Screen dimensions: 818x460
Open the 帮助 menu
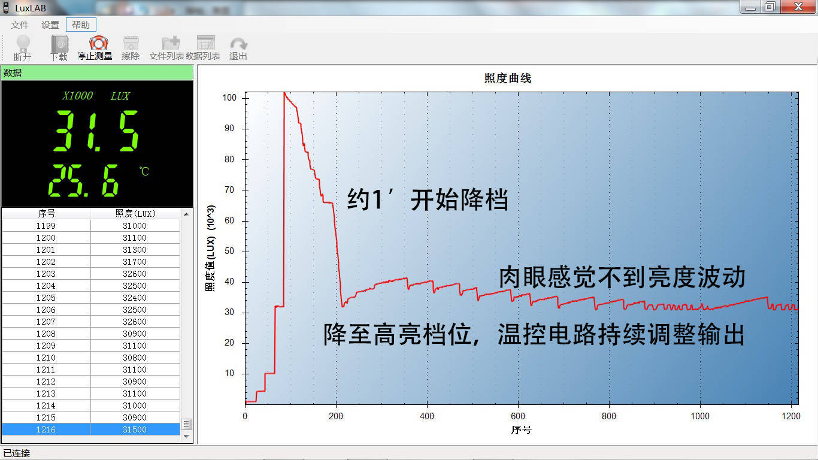81,25
